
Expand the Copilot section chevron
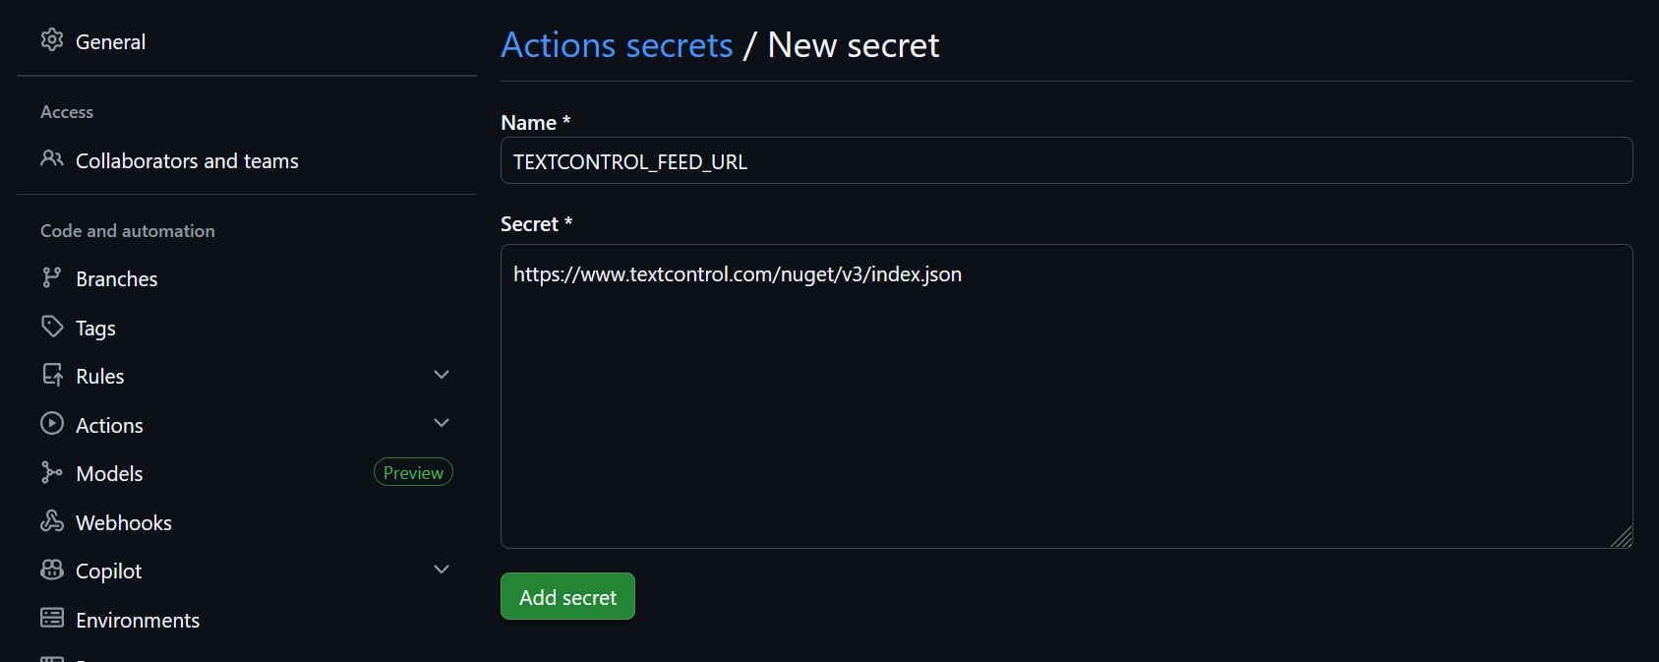coord(442,569)
